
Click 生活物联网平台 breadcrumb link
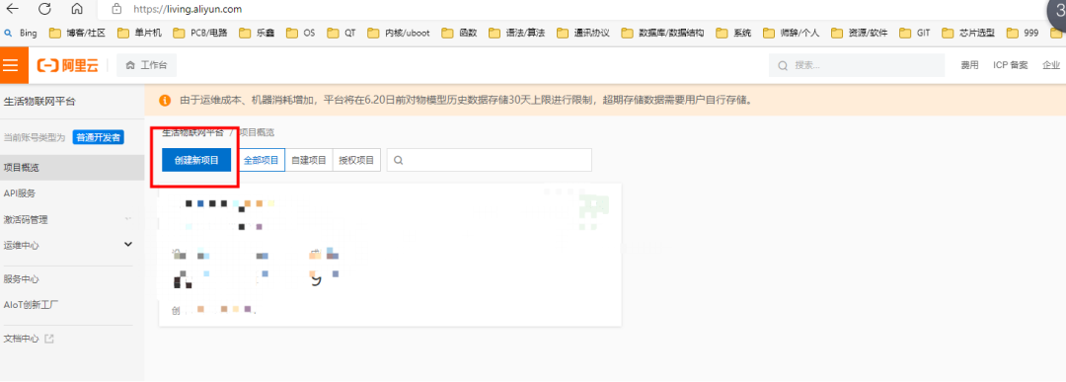192,132
